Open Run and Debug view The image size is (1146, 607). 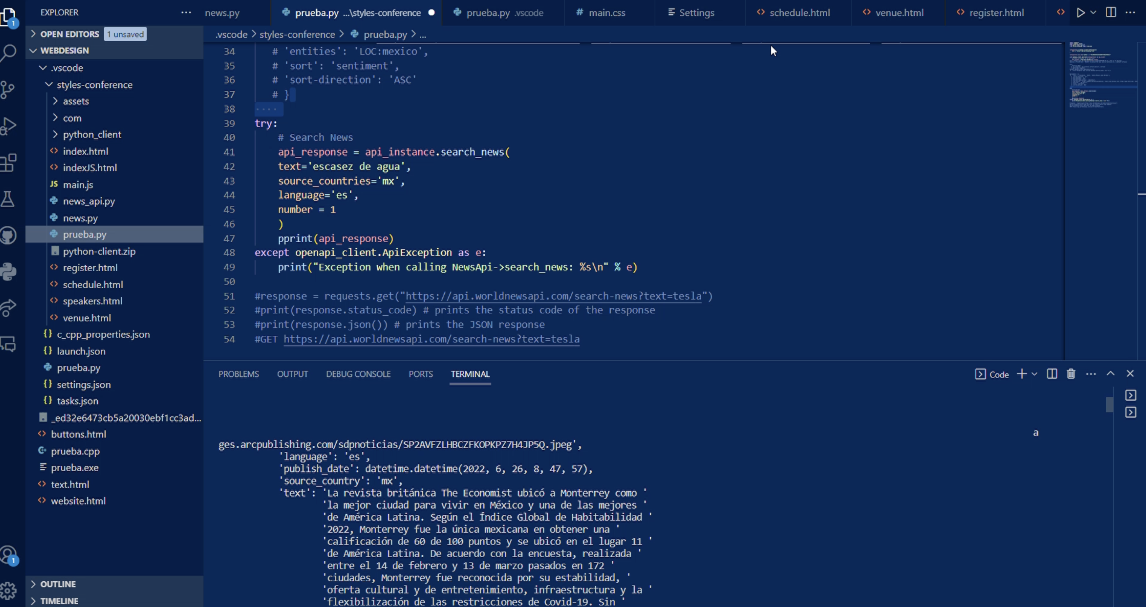pyautogui.click(x=8, y=126)
